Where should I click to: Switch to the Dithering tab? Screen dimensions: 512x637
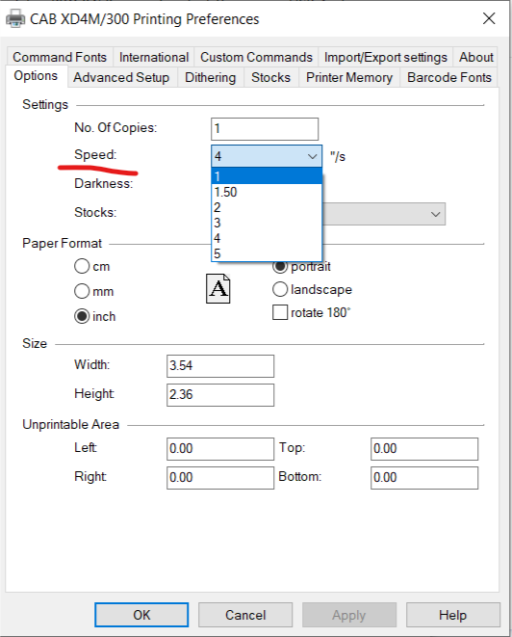click(x=210, y=77)
